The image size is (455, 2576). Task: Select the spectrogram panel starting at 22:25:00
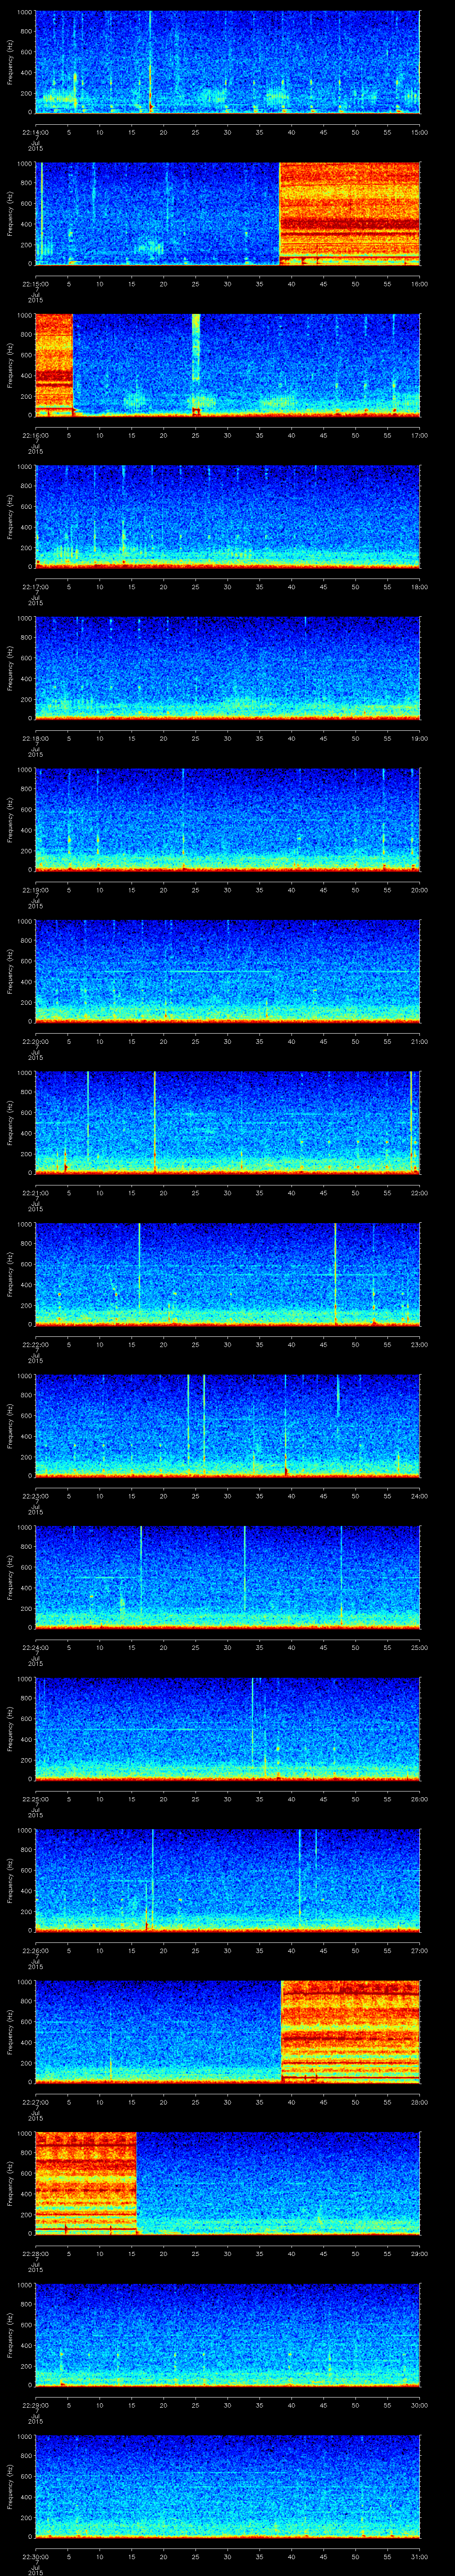[x=228, y=1729]
